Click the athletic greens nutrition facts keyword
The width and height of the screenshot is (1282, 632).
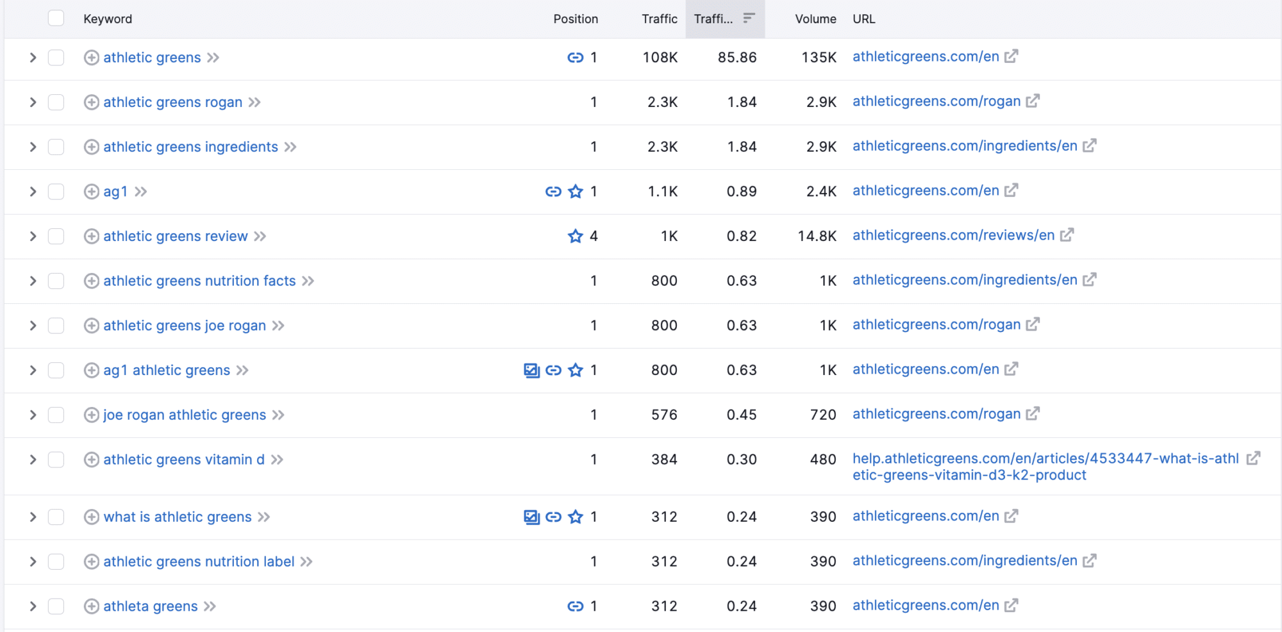199,281
